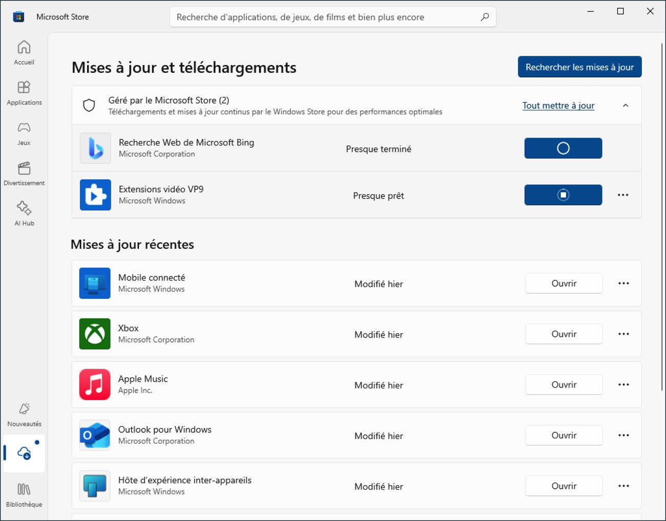This screenshot has height=521, width=666.
Task: Open Nouveautés in the sidebar
Action: (x=24, y=415)
